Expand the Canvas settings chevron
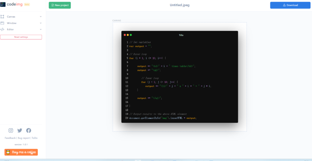The width and height of the screenshot is (312, 161). coord(41,17)
